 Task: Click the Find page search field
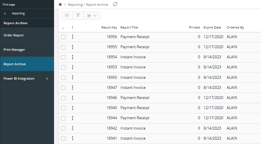click(27, 5)
